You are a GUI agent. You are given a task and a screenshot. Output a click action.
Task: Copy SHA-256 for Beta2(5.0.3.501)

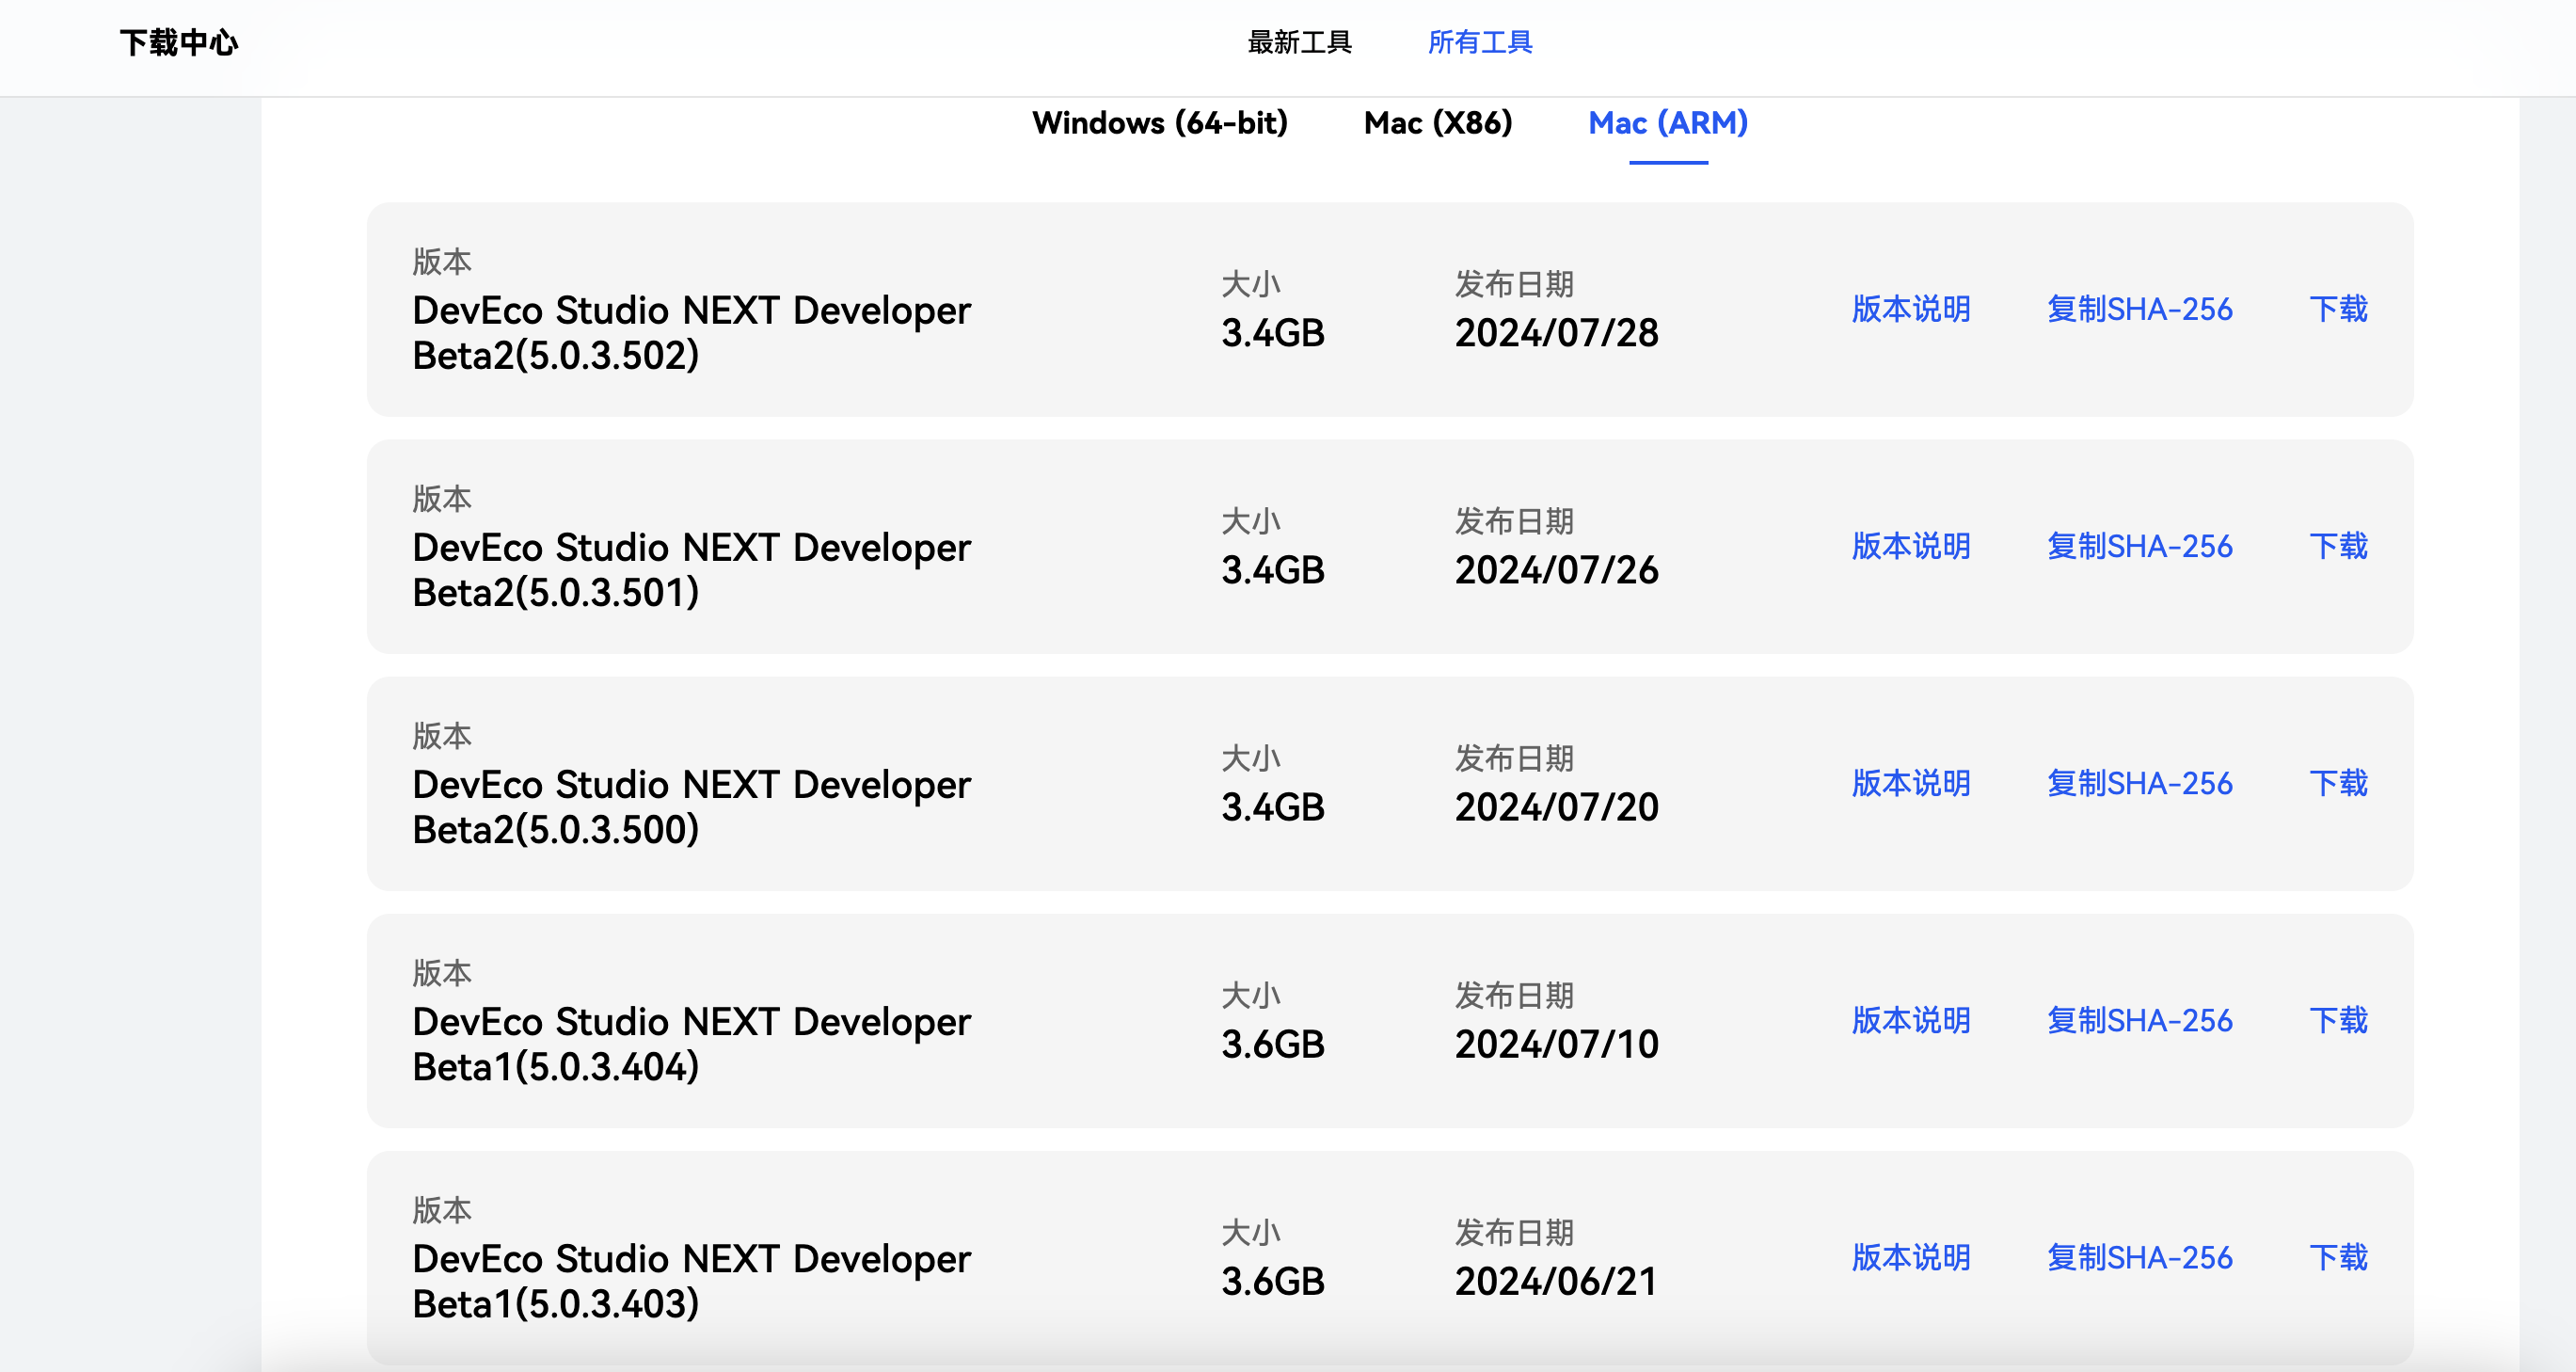2139,546
